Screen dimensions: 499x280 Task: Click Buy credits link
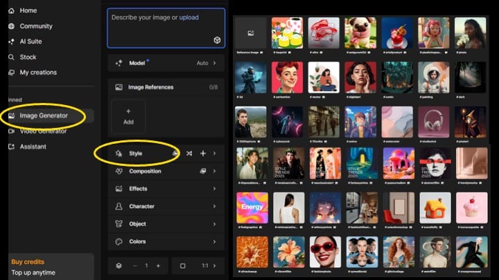coord(28,262)
